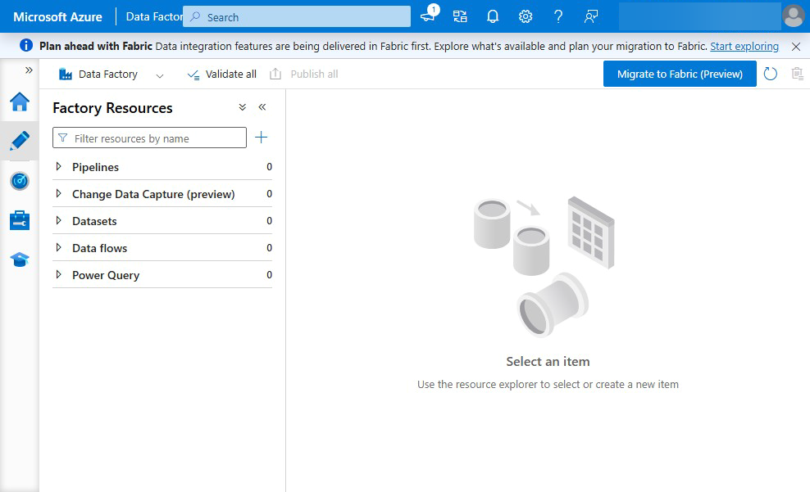Screen dimensions: 810x492
Task: Select the Power Query label
Action: pyautogui.click(x=106, y=275)
